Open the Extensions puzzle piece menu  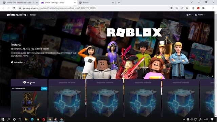(203, 8)
